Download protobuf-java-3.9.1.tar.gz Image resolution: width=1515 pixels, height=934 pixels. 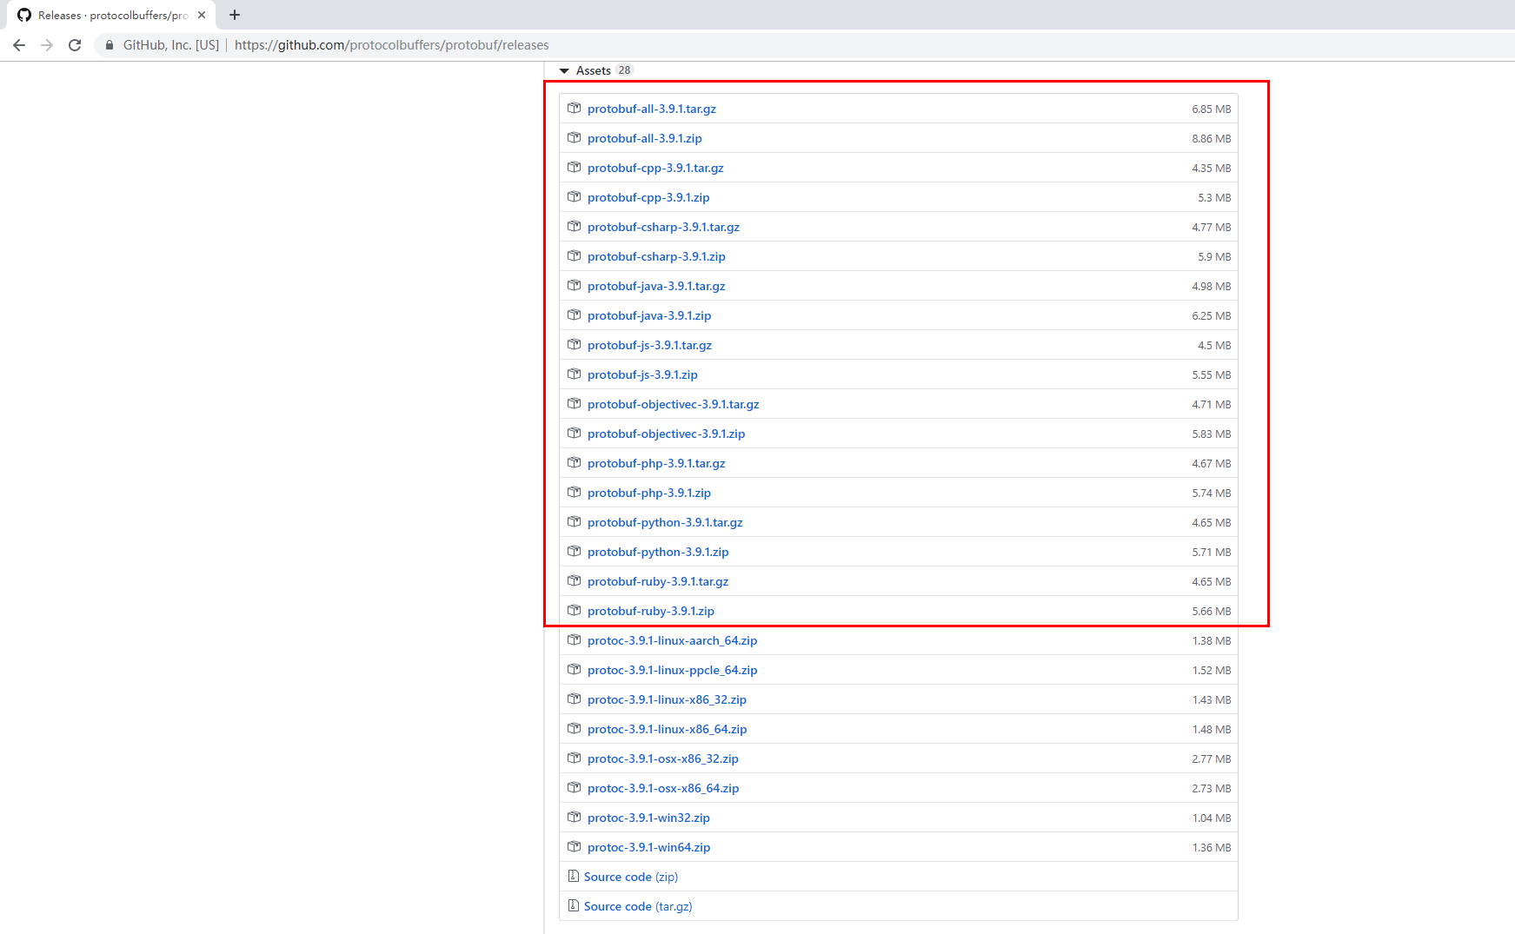(656, 286)
